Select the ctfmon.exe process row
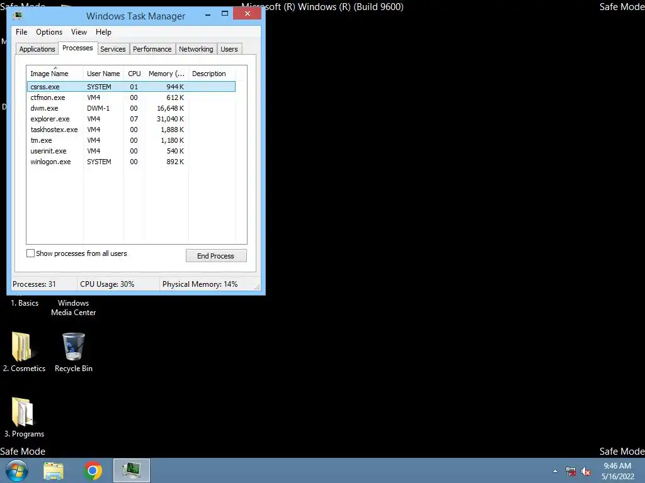645x483 pixels. point(131,97)
